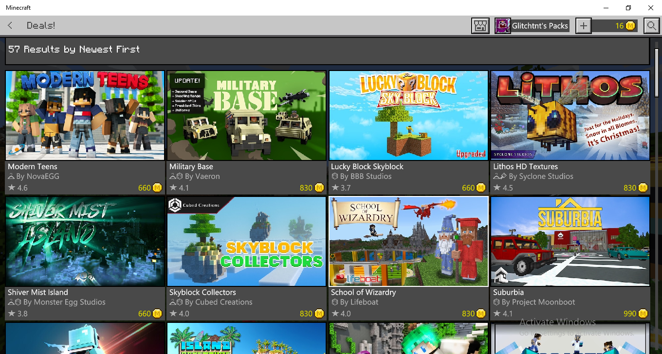This screenshot has height=354, width=662.
Task: Click the 4.1 star rating of Military Base
Action: tap(180, 188)
